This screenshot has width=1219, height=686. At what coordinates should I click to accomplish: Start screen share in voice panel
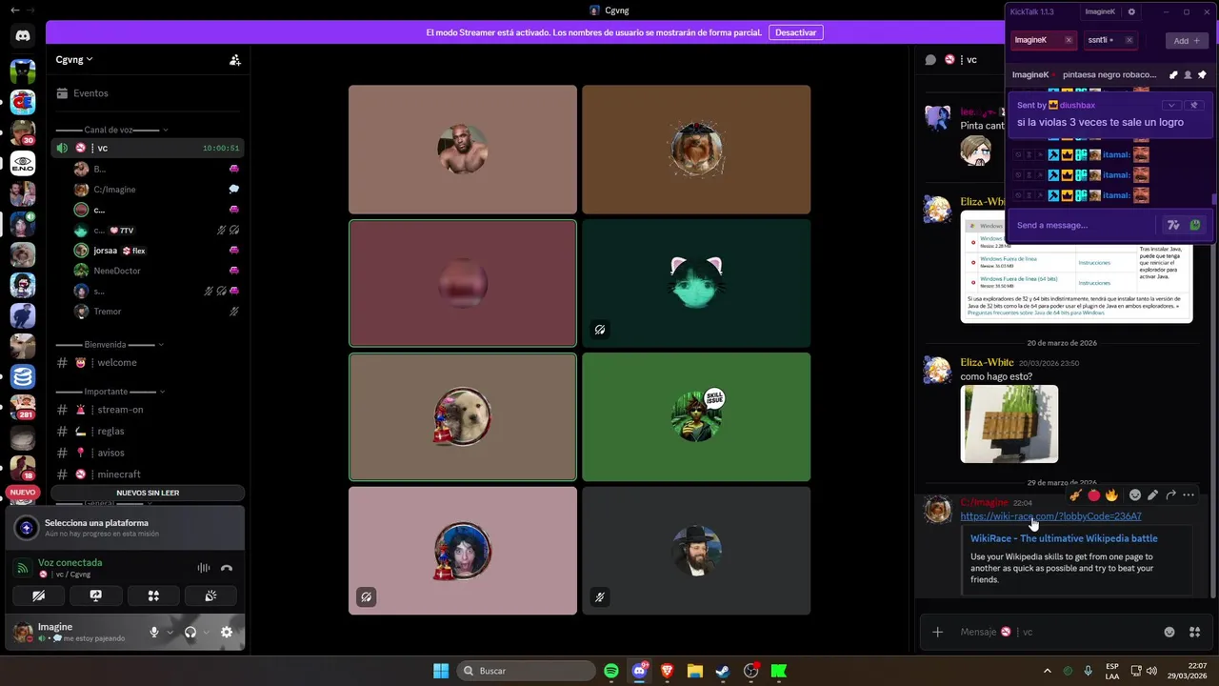point(96,595)
